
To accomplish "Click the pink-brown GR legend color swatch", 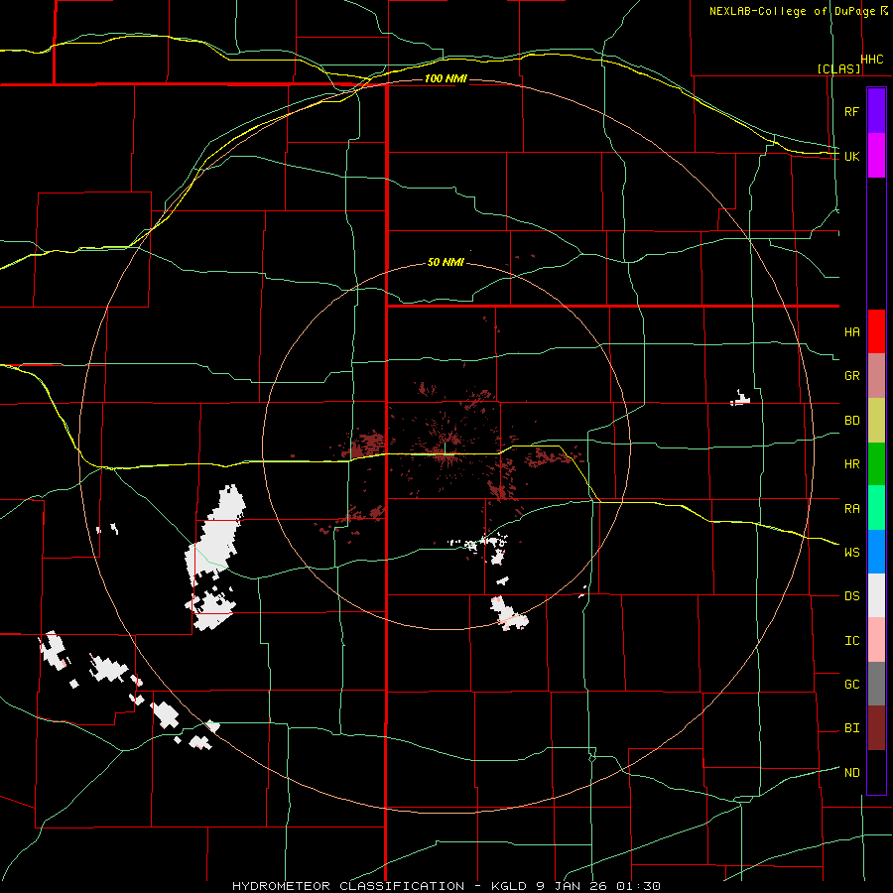I will 876,375.
